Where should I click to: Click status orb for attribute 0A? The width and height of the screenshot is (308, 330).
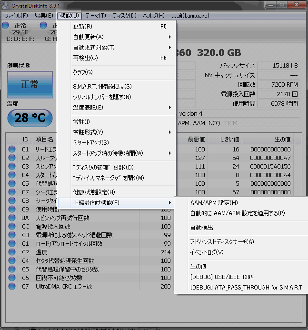click(12, 218)
